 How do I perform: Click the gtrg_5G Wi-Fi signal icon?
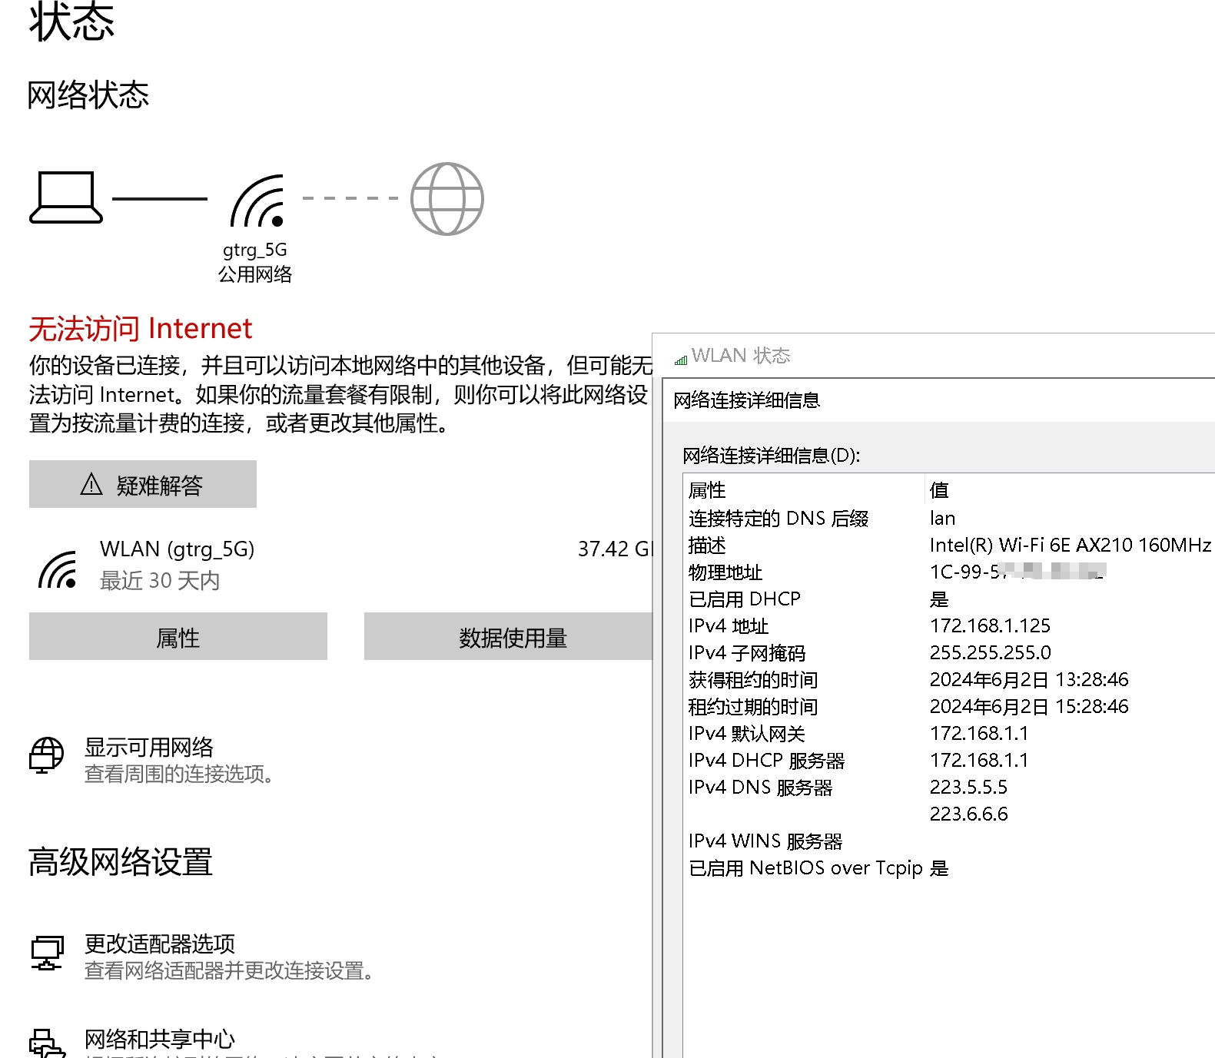(257, 201)
